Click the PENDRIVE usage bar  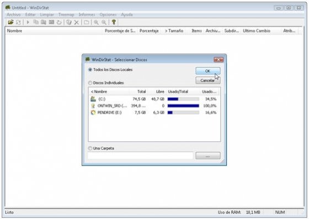[183, 113]
